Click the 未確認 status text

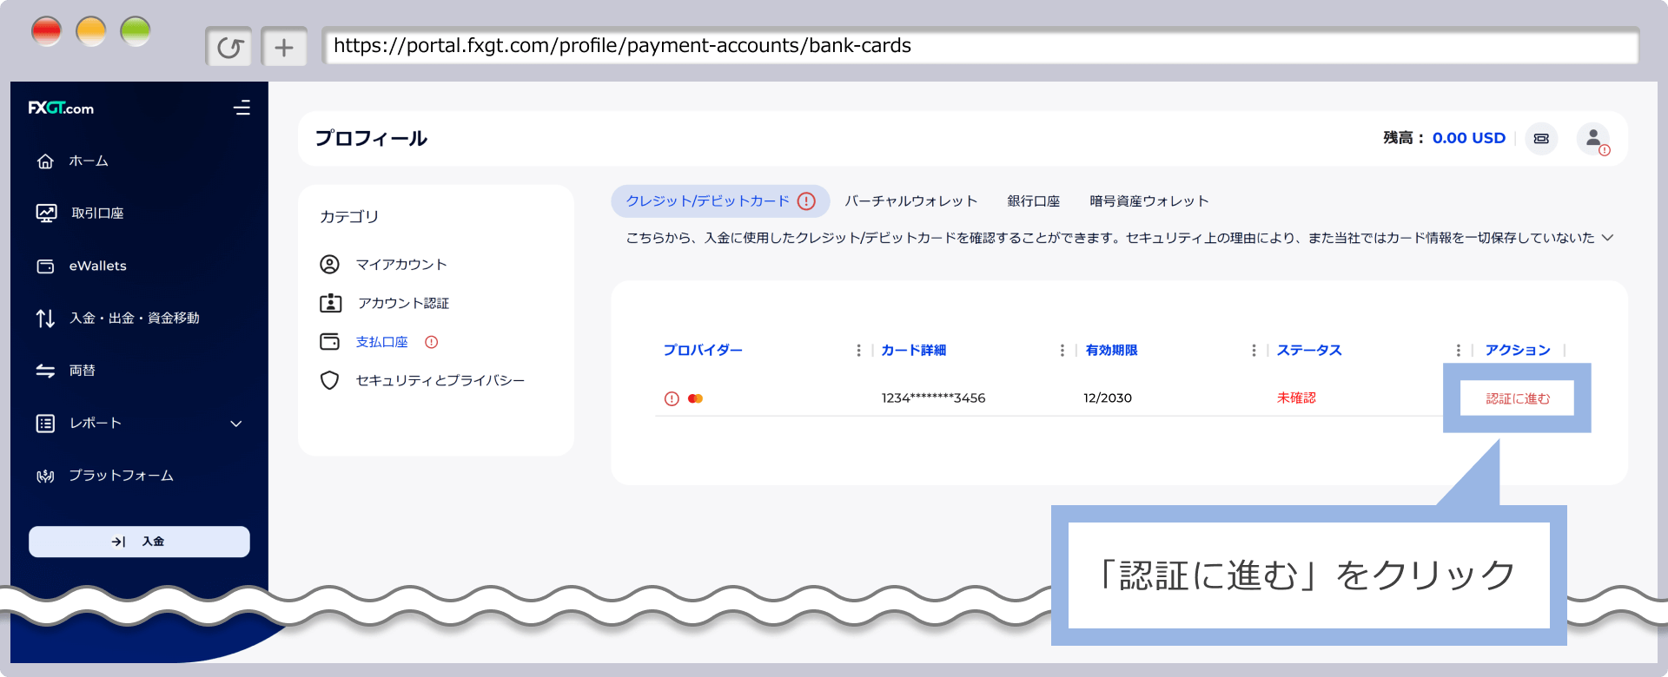(1296, 398)
